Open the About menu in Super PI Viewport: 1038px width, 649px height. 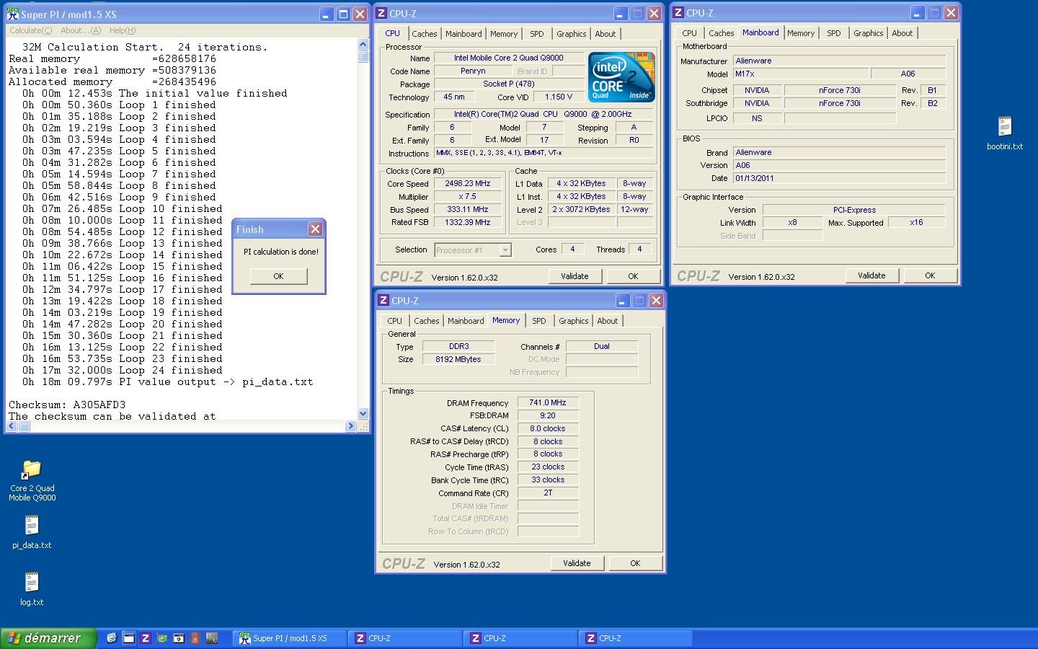(x=81, y=30)
